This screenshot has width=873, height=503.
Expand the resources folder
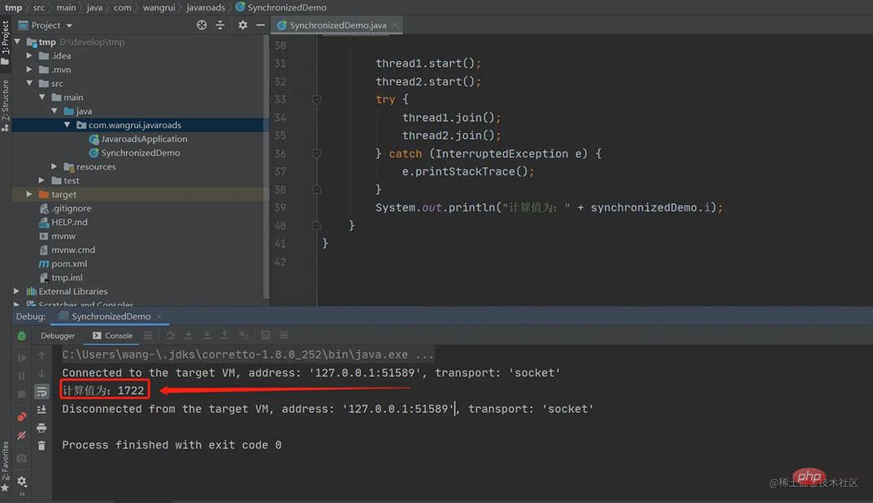(54, 167)
